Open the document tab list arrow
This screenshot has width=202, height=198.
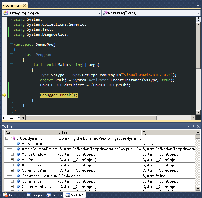coord(198,6)
